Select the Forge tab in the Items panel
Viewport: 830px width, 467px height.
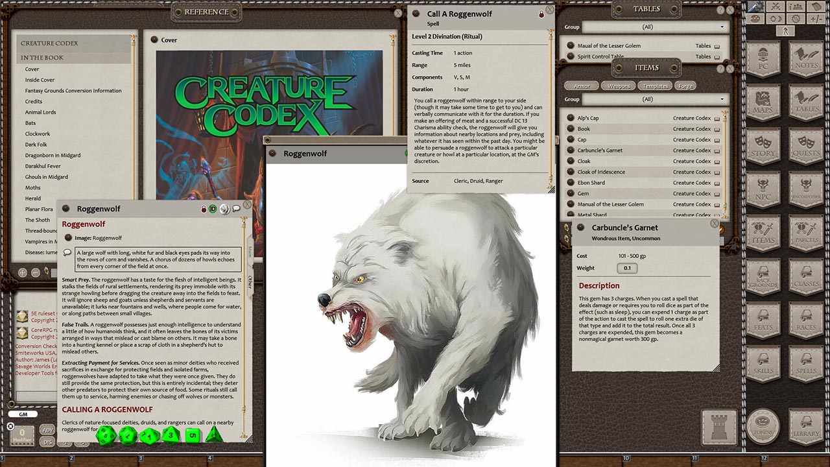point(685,85)
